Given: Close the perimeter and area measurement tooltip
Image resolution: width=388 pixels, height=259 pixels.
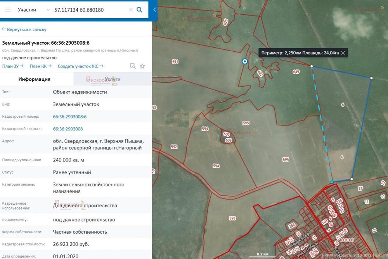Looking at the screenshot, I should (343, 53).
